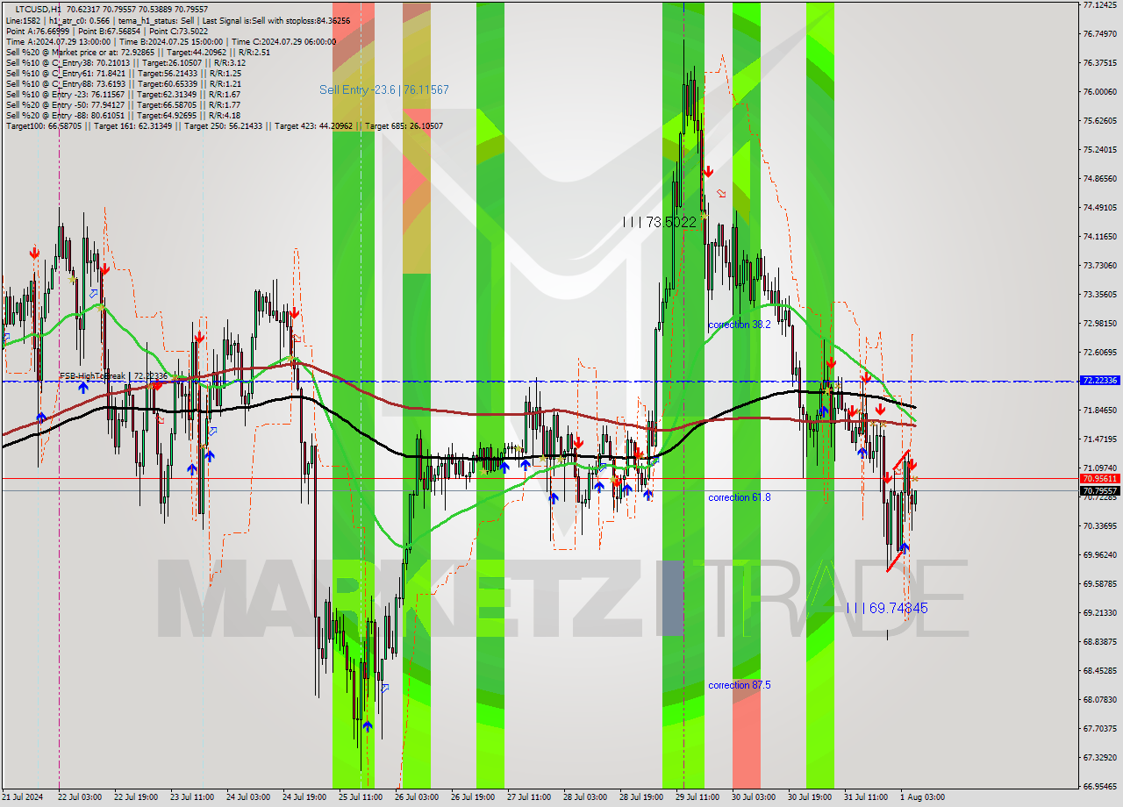Click the '31 Jul 11:00' time axis label
1123x807 pixels.
coord(866,797)
